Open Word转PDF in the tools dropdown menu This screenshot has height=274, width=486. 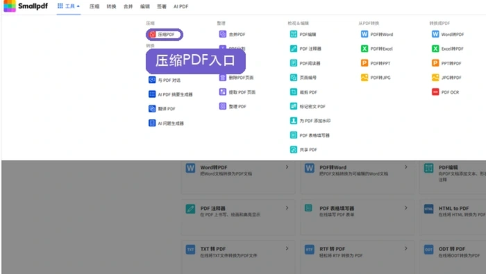(x=448, y=34)
